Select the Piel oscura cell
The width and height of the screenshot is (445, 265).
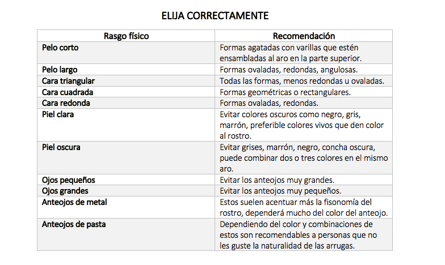click(x=61, y=147)
